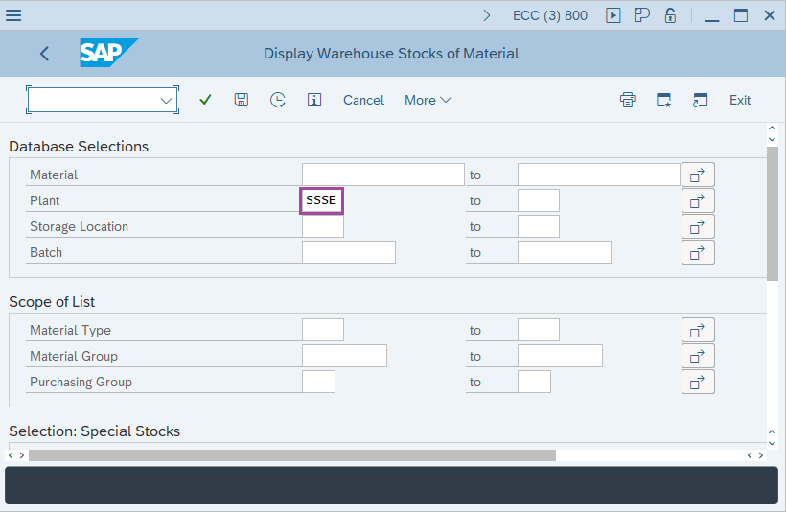Open the program information icon

click(313, 100)
